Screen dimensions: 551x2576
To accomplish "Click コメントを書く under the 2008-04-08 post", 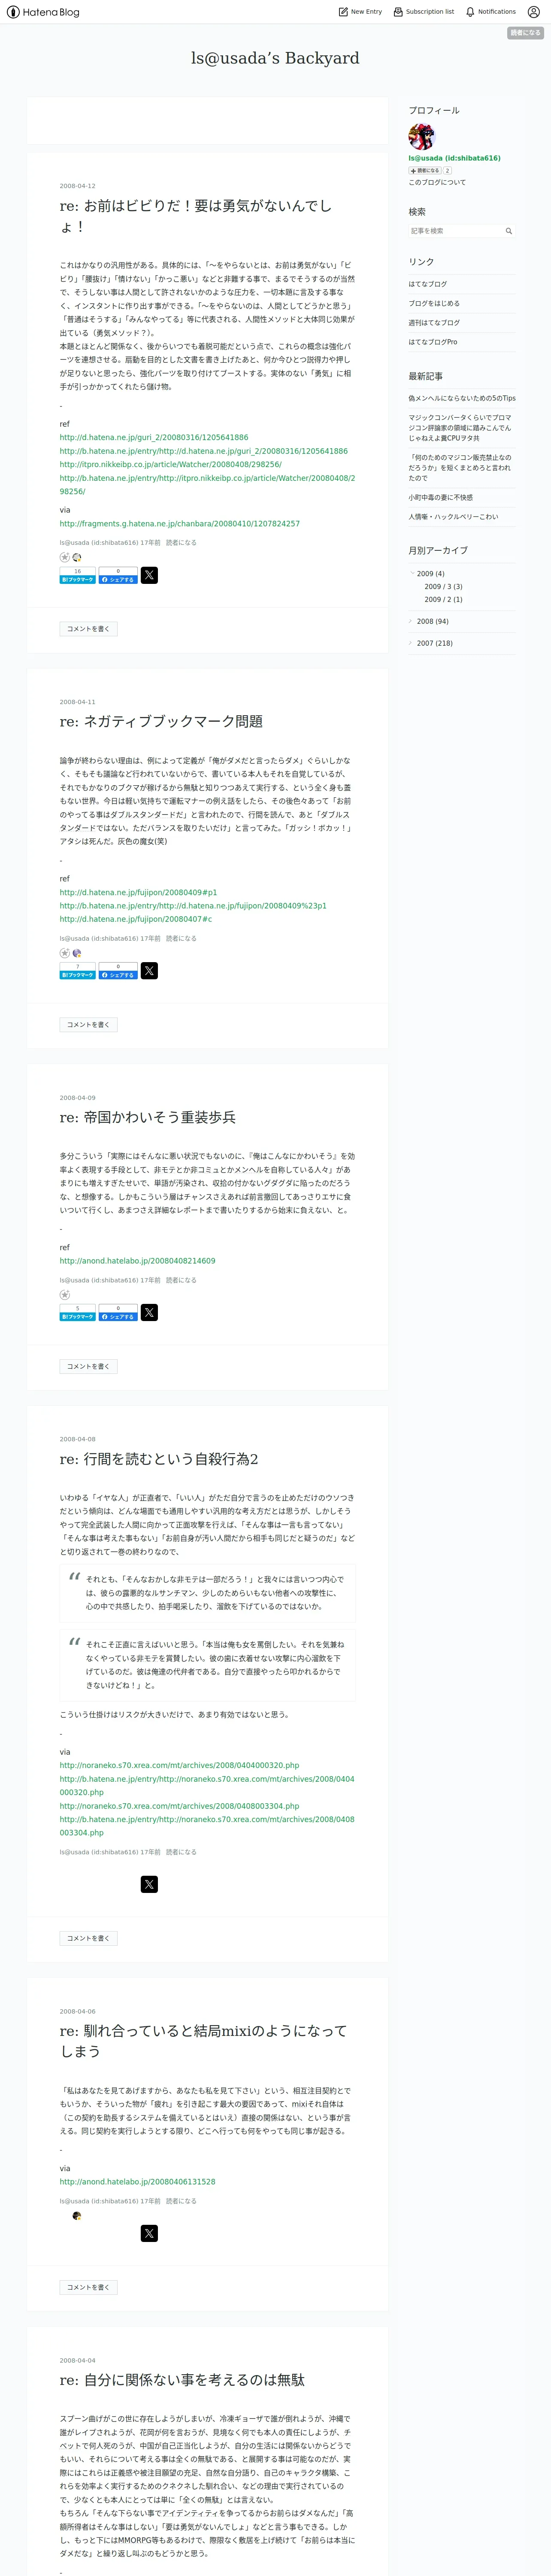I will (88, 1938).
